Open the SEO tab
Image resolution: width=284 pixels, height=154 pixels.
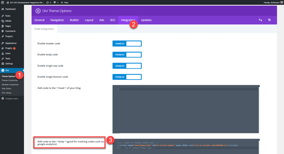pyautogui.click(x=113, y=20)
